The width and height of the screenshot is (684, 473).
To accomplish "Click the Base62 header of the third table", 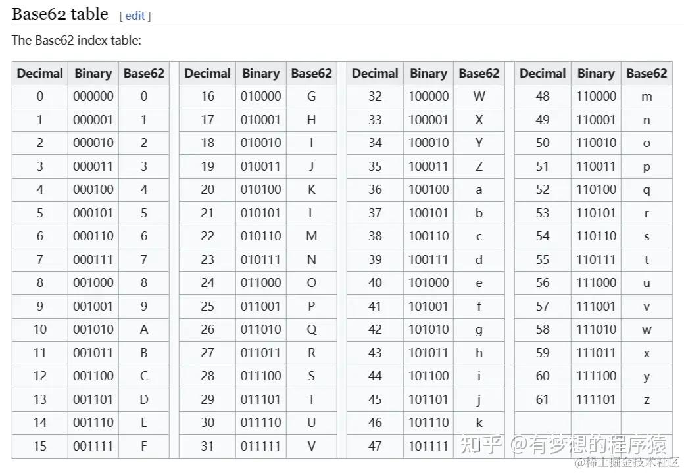I will [x=479, y=73].
